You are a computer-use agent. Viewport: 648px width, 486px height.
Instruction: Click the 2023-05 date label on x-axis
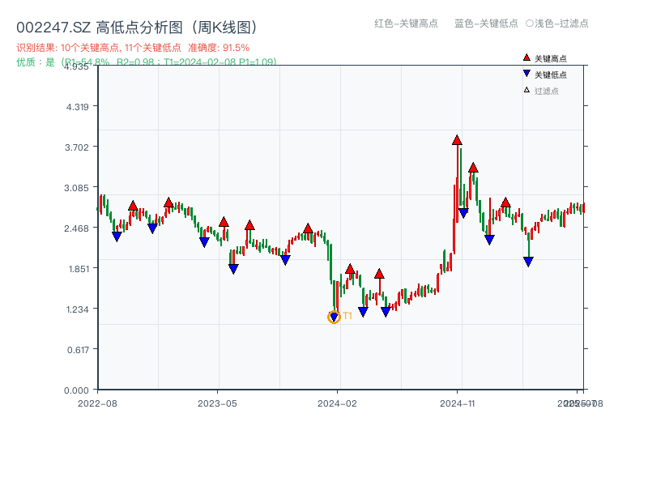click(217, 403)
